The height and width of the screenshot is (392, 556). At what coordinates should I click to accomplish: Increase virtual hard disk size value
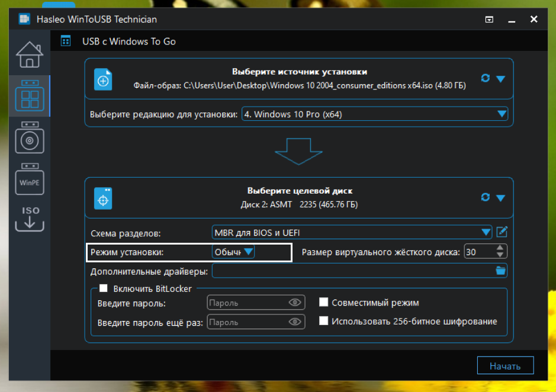point(500,248)
